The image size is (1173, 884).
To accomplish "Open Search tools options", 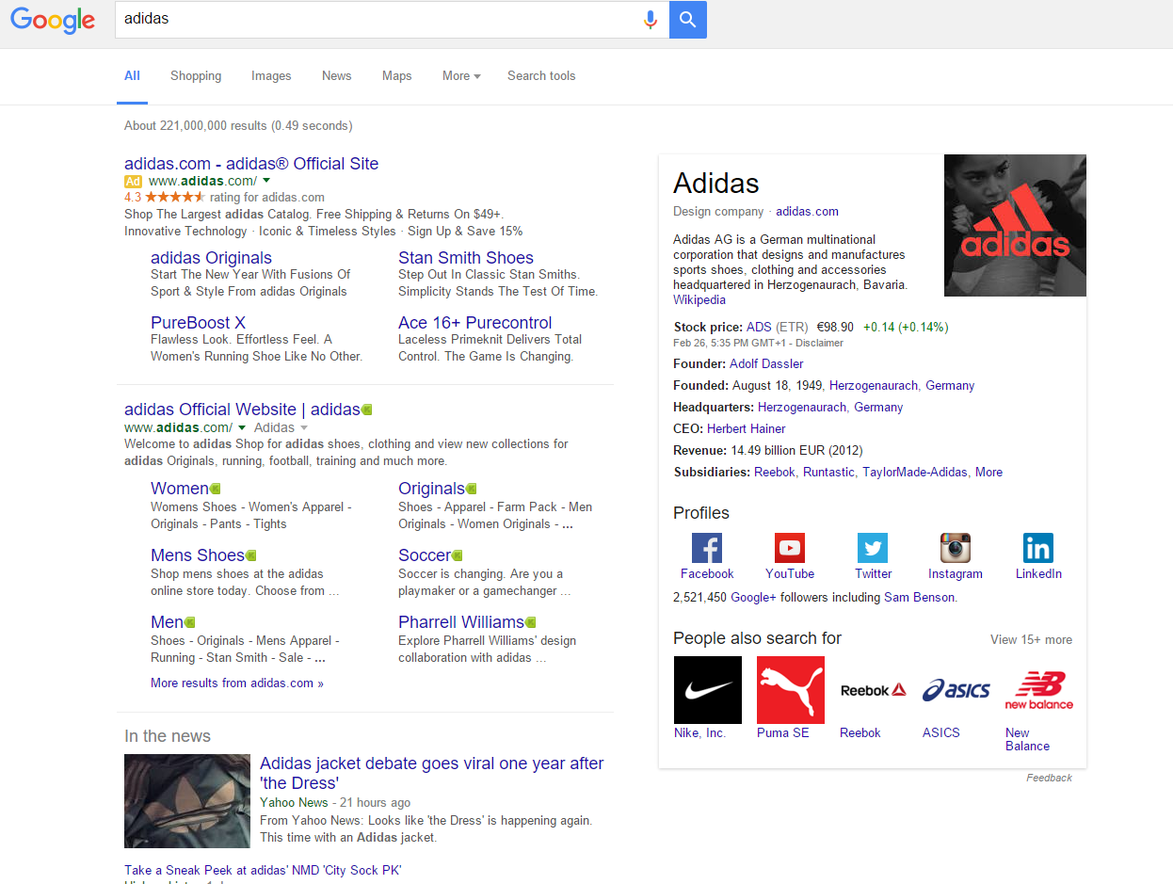I will (541, 76).
